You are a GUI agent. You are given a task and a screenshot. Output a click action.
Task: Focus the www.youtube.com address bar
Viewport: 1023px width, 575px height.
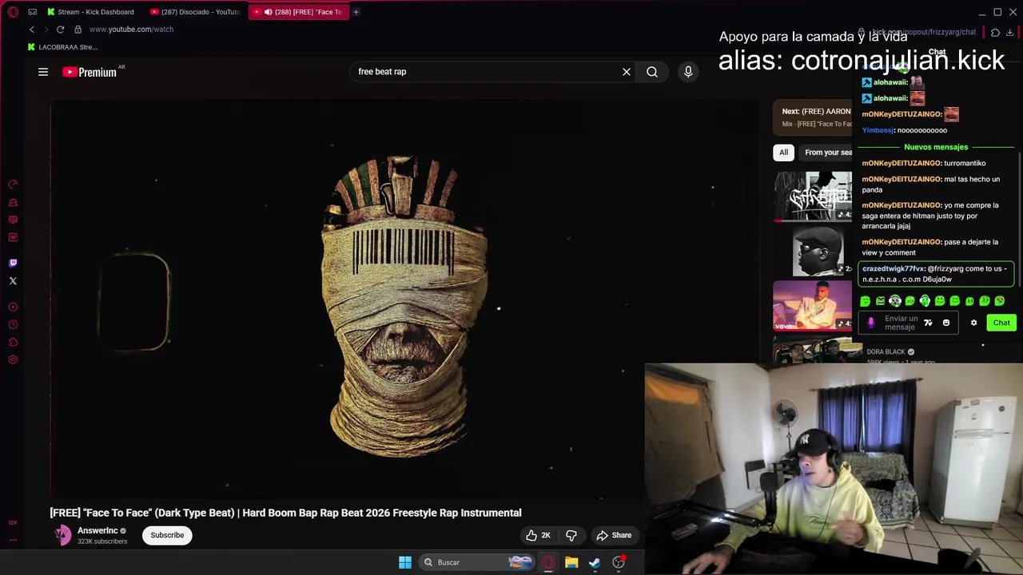click(131, 30)
